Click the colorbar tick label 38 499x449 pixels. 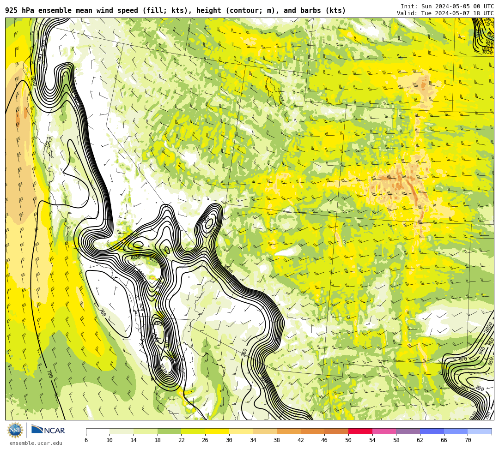coord(277,440)
